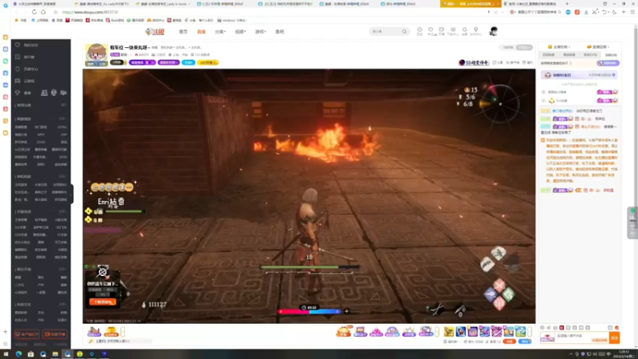Open the 主播投稿 link above the chat

coord(560,47)
